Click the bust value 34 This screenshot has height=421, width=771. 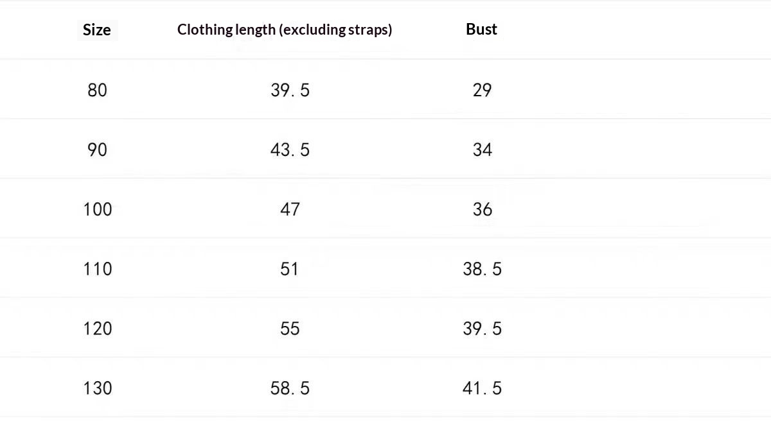482,150
